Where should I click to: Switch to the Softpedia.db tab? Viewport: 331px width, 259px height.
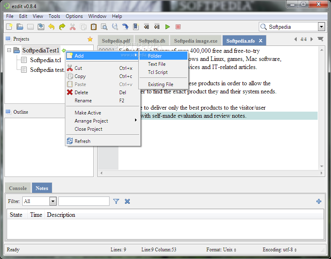click(152, 41)
